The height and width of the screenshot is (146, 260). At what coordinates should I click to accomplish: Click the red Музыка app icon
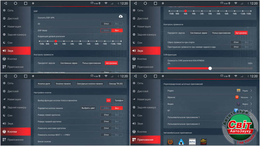coord(237,97)
